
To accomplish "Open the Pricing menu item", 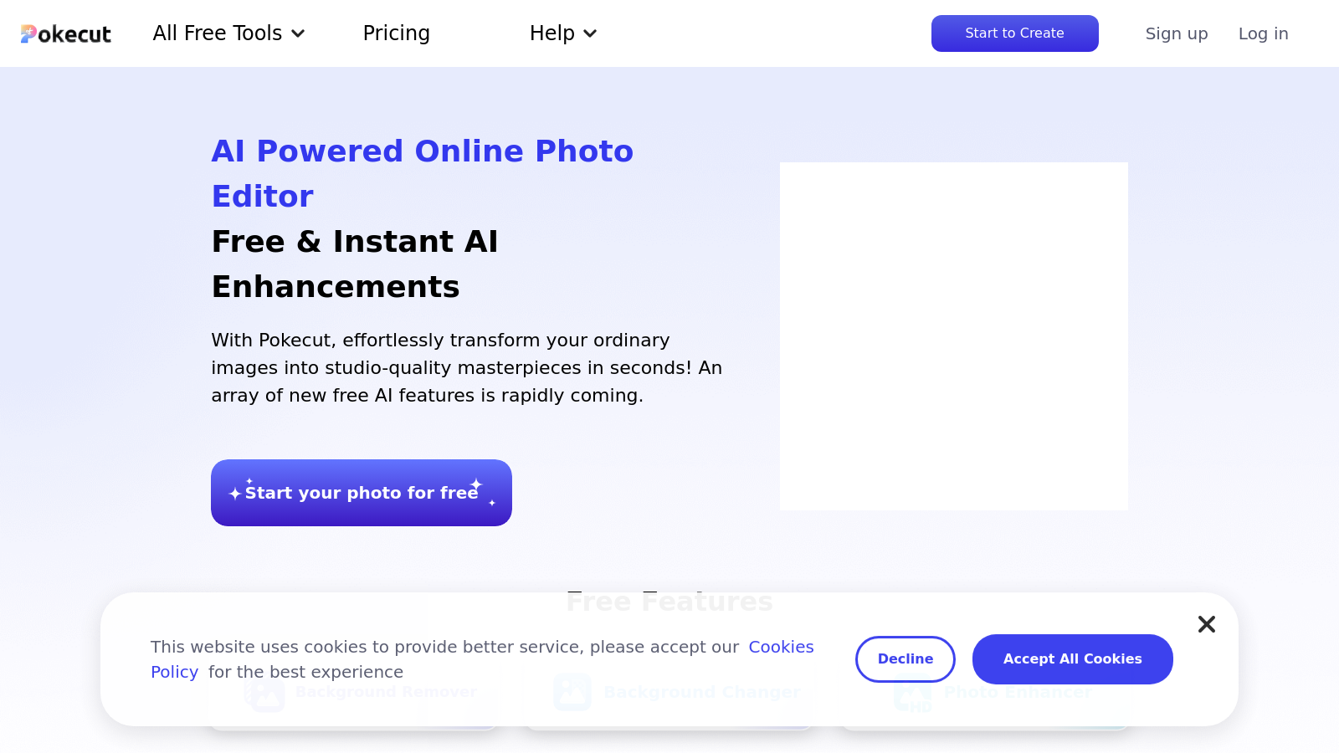I will coord(396,33).
